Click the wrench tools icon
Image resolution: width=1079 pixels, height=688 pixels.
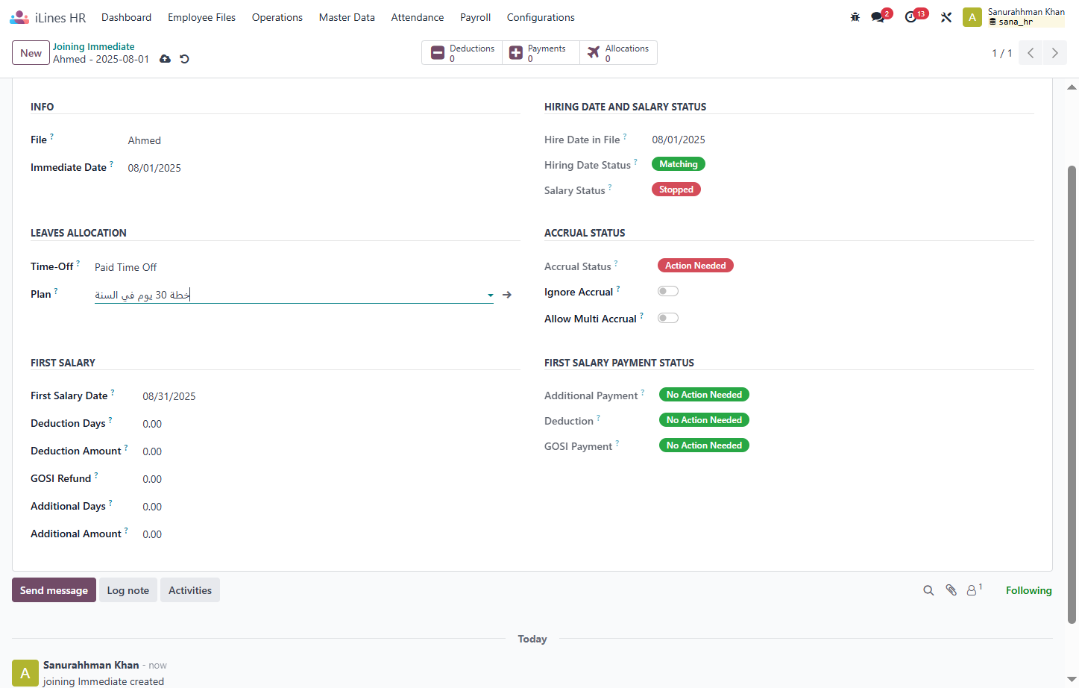tap(946, 17)
